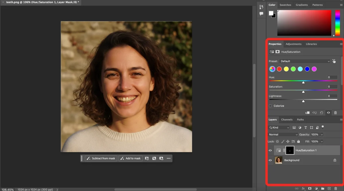Open the Opacity dropdown in the Layers panel
The width and height of the screenshot is (344, 191).
click(322, 134)
